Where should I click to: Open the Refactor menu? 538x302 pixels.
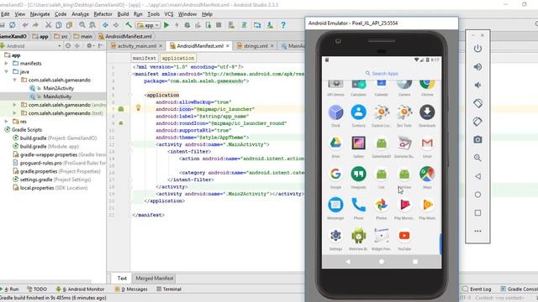pos(103,14)
